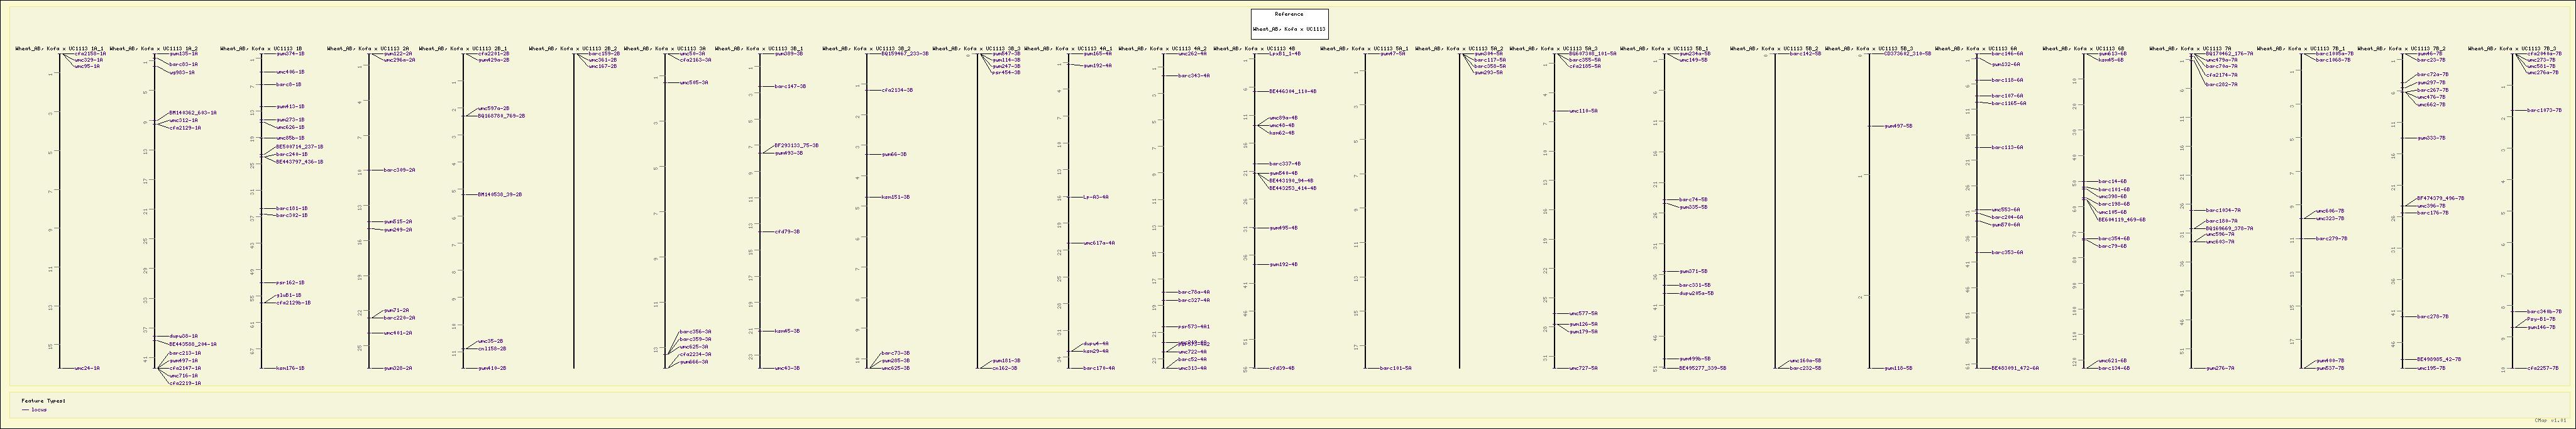
Task: Select marker cfd79-3B
Action: (x=787, y=232)
